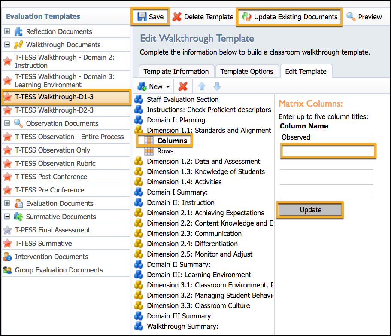Click the Observed column name field
The height and width of the screenshot is (336, 391).
(327, 137)
